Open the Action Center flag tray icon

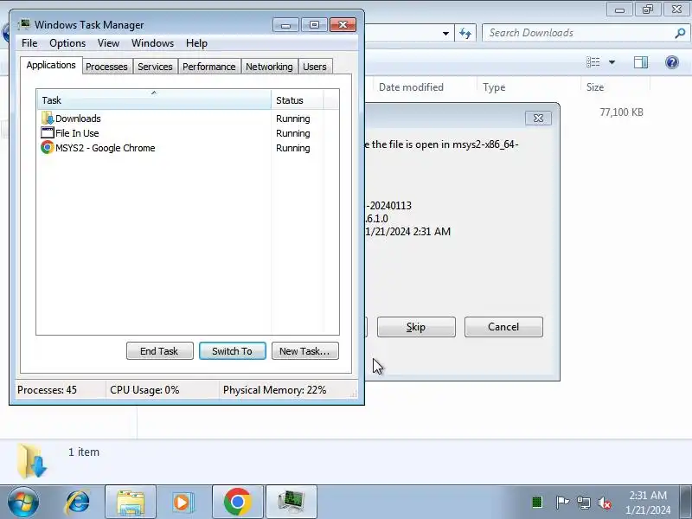coord(561,503)
